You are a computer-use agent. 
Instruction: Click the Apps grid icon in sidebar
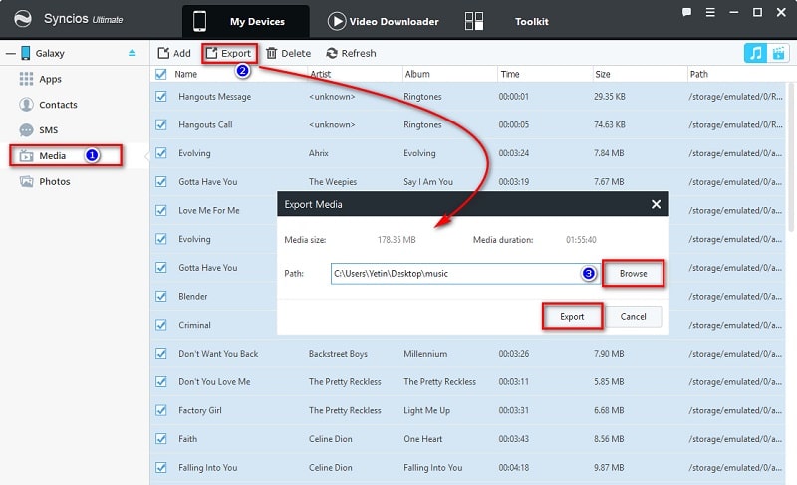click(26, 79)
